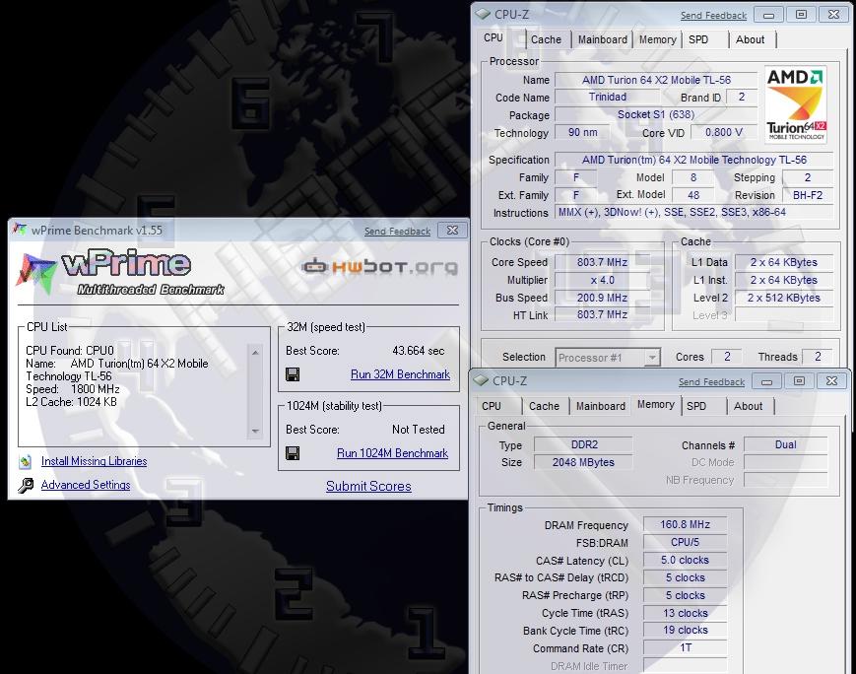Click the icon beside Install Missing Libraries
The height and width of the screenshot is (674, 856).
coord(25,461)
